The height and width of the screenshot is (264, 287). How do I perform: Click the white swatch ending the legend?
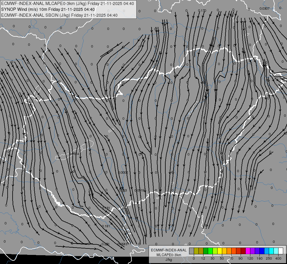click(281, 251)
